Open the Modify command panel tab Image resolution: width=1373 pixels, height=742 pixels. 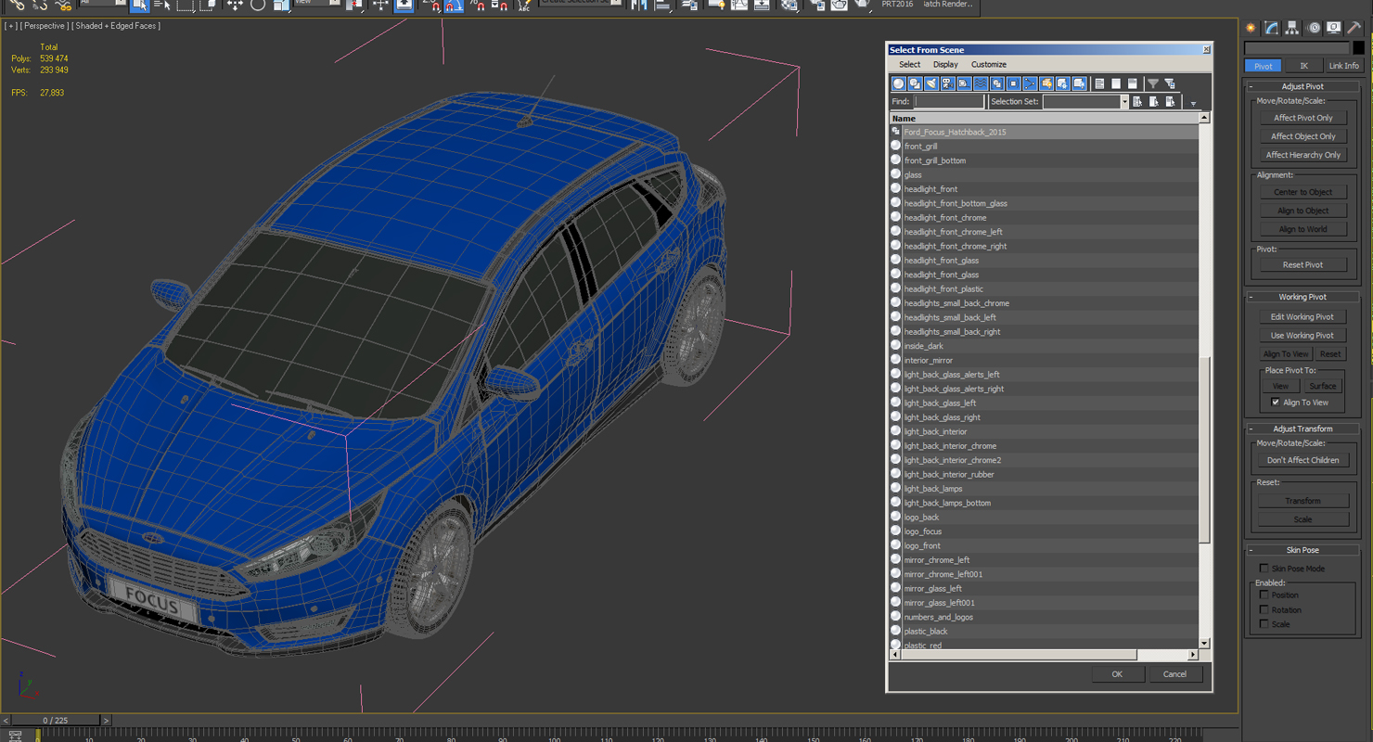1272,28
